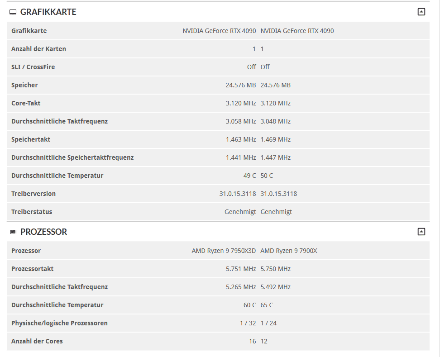Collapse the PROZESSOR section
440x357 pixels.
click(421, 232)
